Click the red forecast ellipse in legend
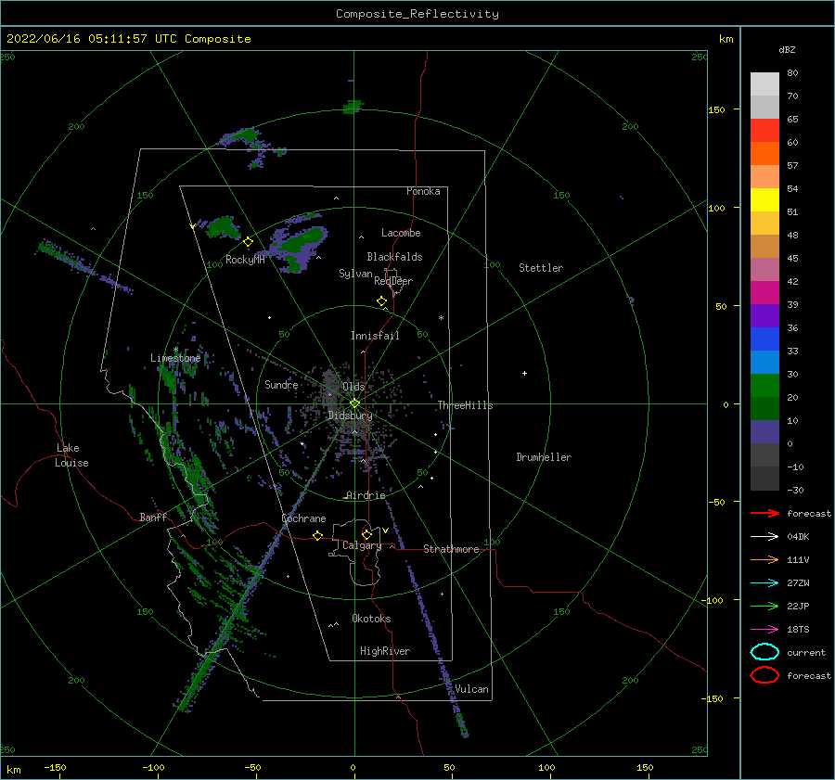This screenshot has height=780, width=835. [764, 675]
